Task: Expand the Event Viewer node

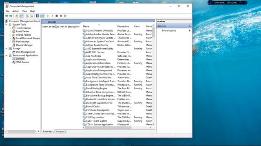Action: (x=10, y=31)
